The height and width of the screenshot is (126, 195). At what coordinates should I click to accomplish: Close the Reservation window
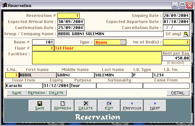point(190,5)
